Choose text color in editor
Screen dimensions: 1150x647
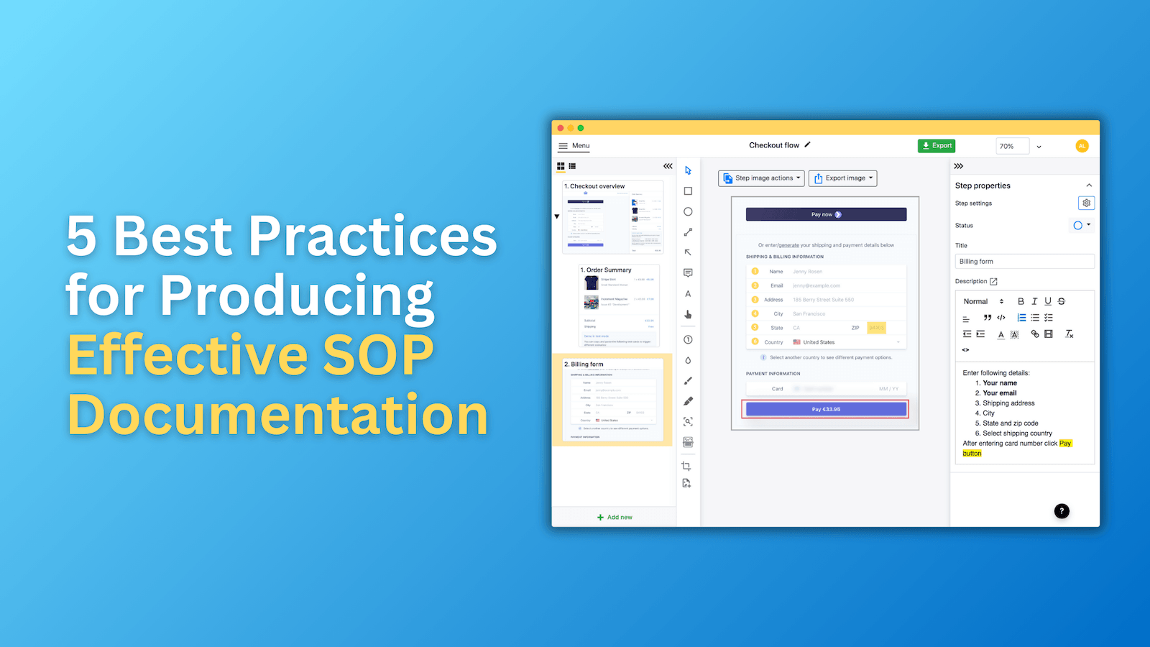coord(1000,334)
